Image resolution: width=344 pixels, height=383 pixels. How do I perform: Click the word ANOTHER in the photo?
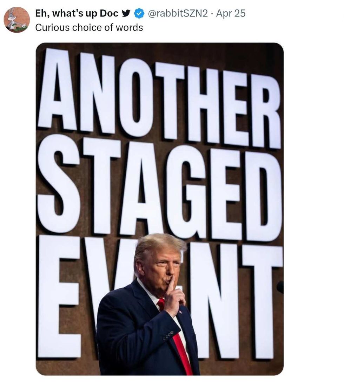159,98
